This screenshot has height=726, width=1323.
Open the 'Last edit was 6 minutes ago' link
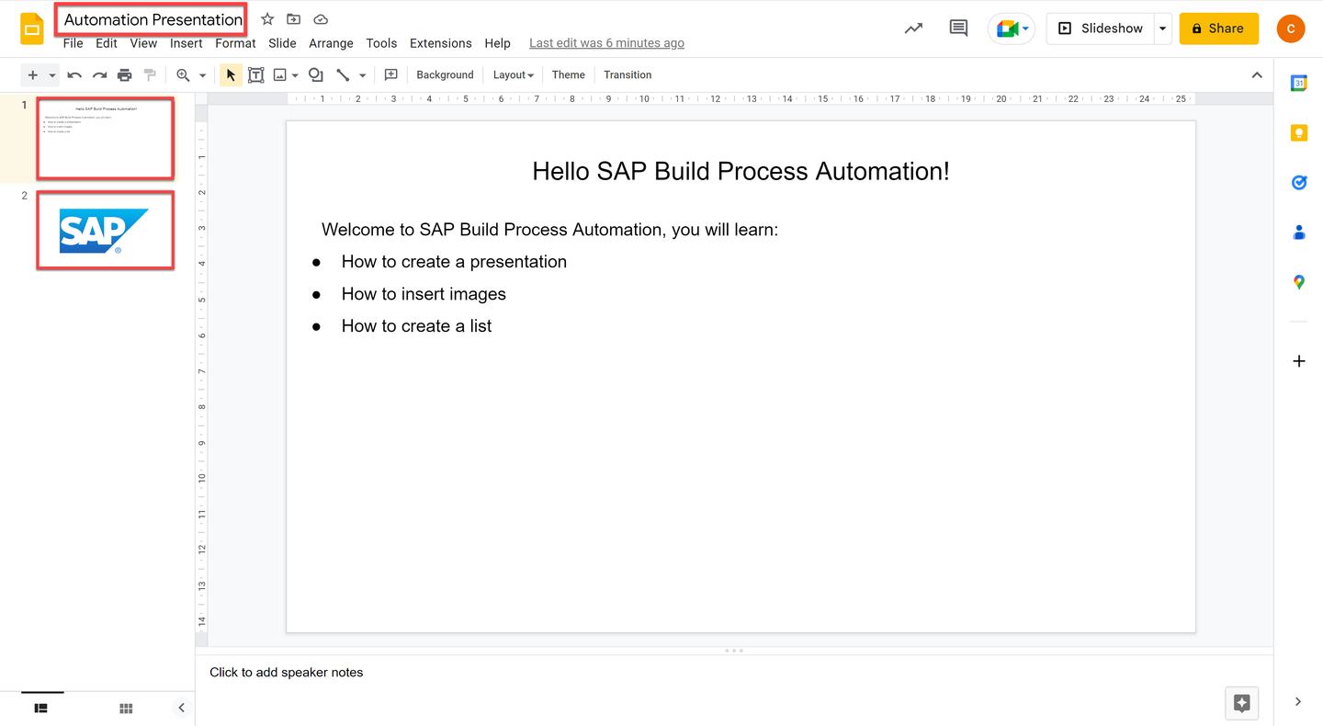pyautogui.click(x=606, y=43)
